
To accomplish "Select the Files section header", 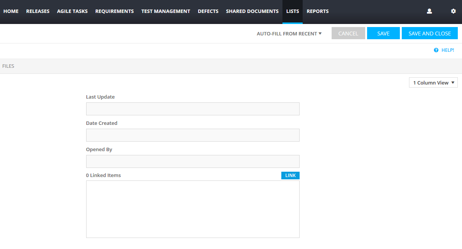I will click(8, 66).
